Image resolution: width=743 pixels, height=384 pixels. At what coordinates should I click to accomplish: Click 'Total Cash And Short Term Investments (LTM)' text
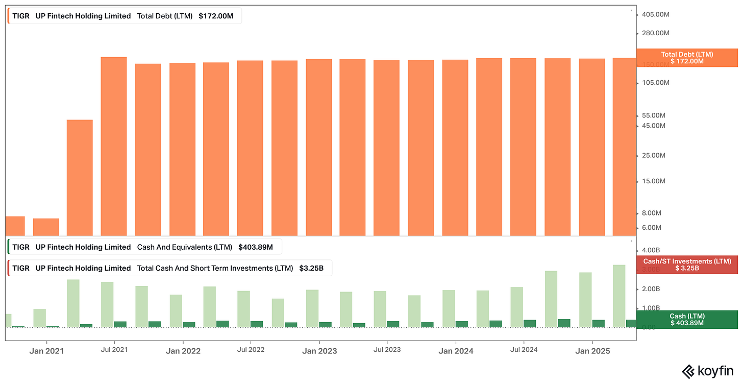pyautogui.click(x=215, y=268)
